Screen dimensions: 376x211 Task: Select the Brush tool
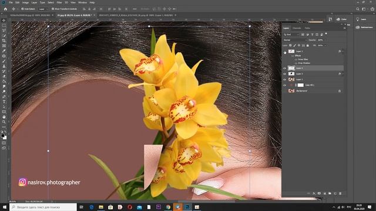click(4, 61)
